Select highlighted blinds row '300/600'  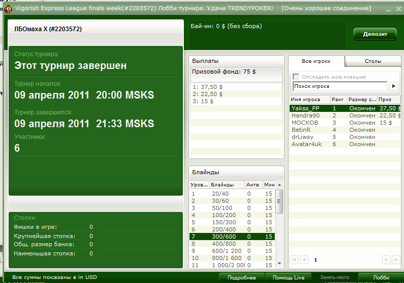tap(232, 237)
